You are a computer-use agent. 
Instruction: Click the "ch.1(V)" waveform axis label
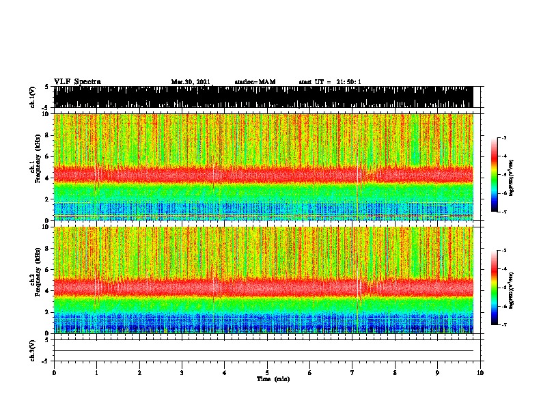[33, 97]
